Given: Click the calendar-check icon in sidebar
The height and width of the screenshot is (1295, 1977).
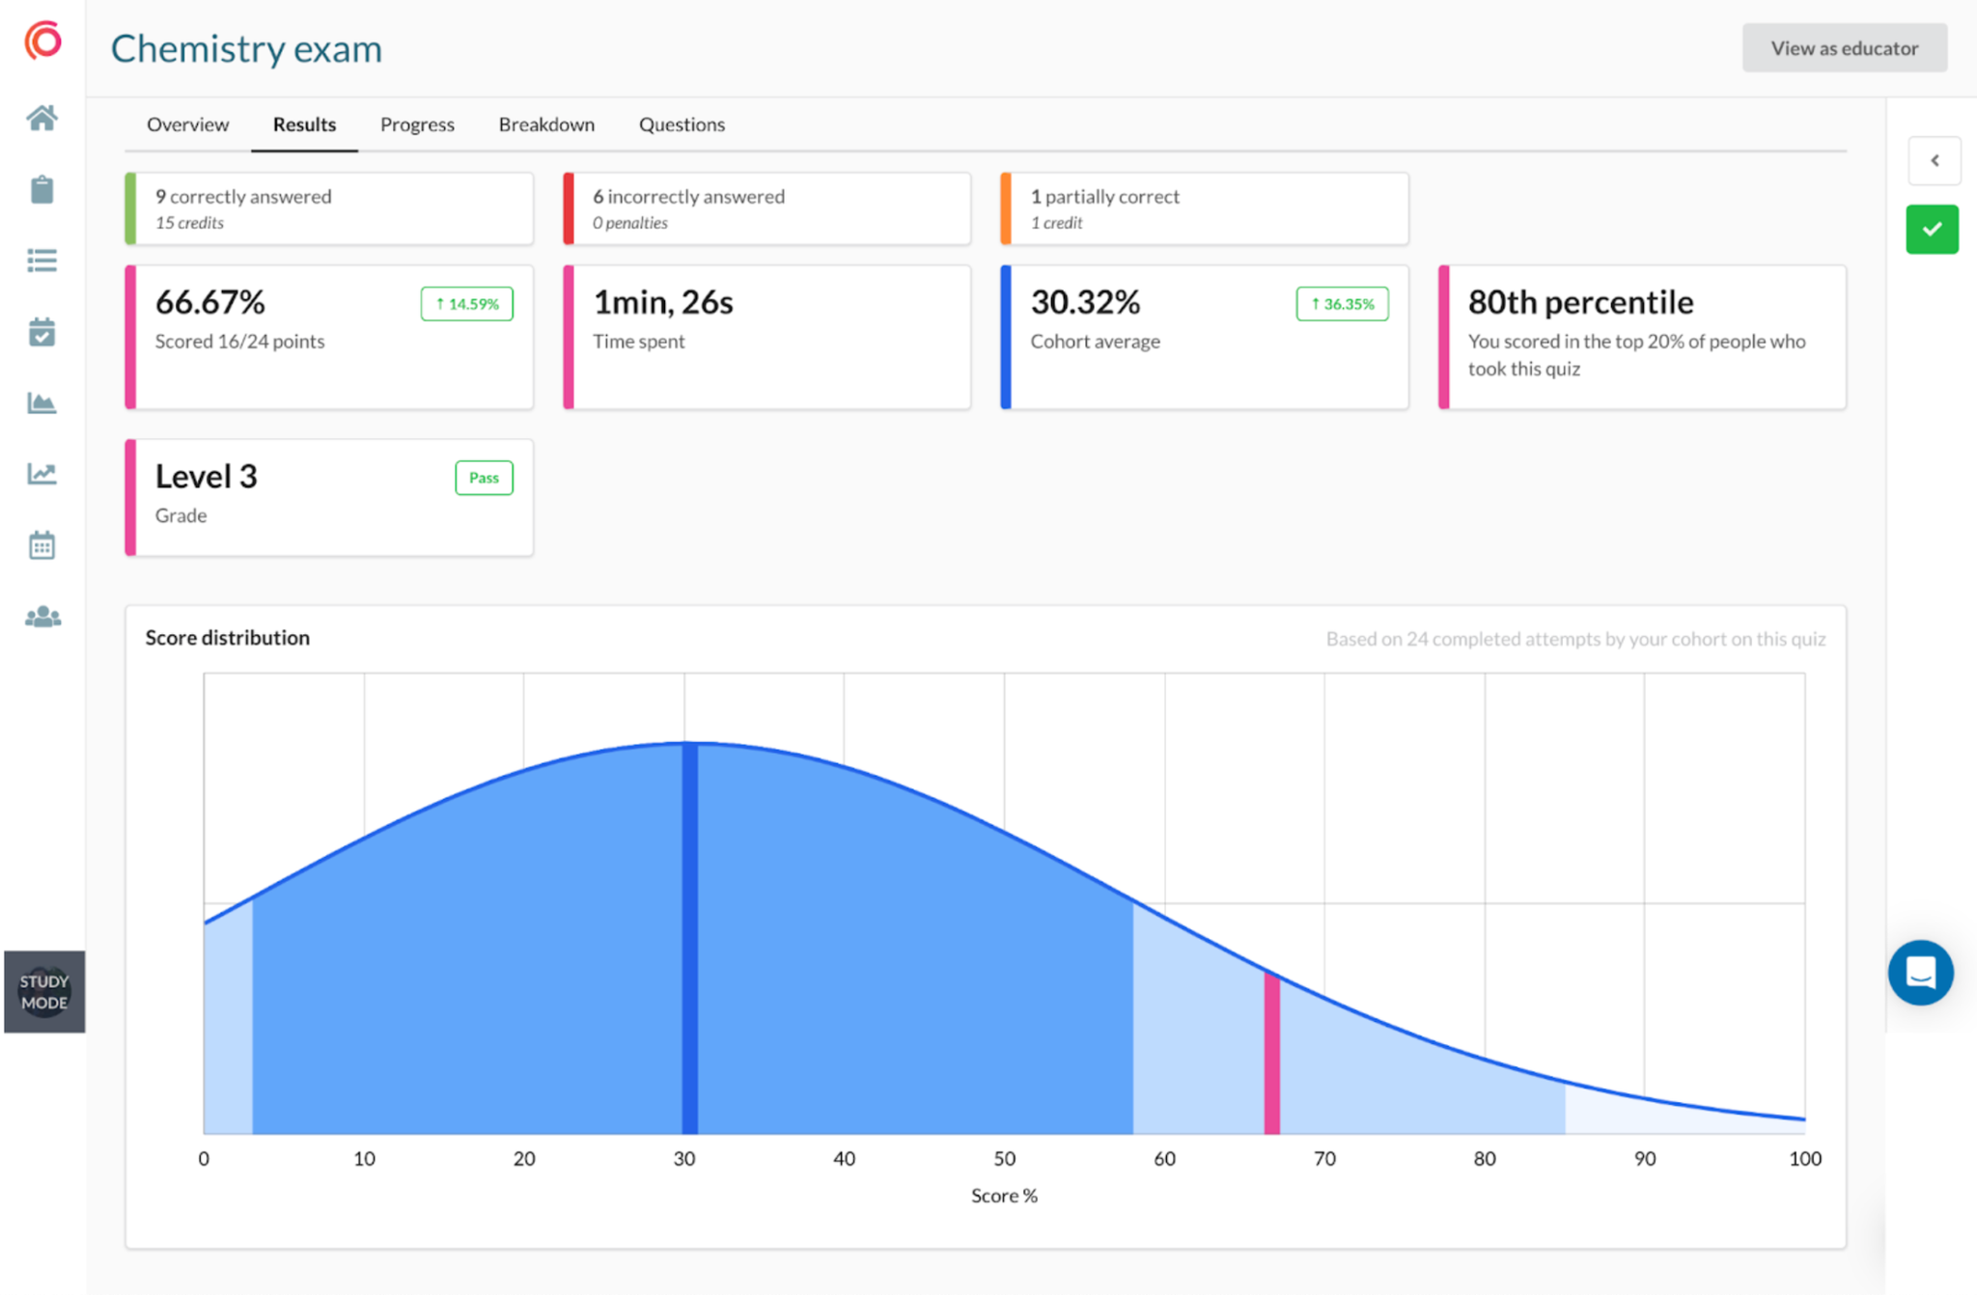Looking at the screenshot, I should [x=42, y=332].
